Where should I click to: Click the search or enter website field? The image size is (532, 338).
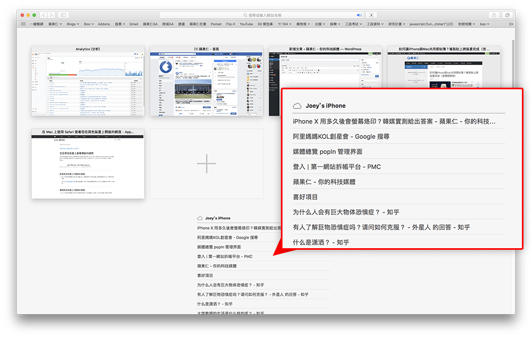click(x=261, y=15)
